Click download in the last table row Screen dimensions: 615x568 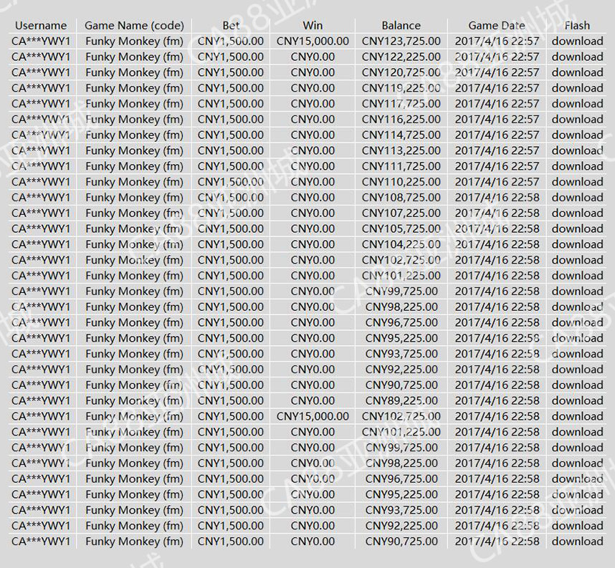[577, 541]
